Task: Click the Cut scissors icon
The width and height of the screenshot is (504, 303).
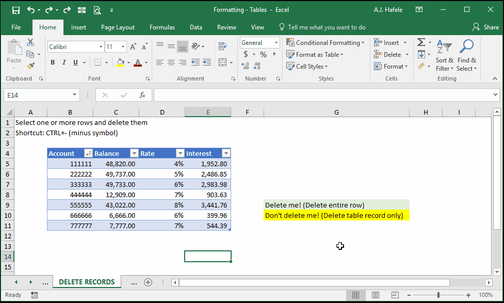Action: click(30, 42)
